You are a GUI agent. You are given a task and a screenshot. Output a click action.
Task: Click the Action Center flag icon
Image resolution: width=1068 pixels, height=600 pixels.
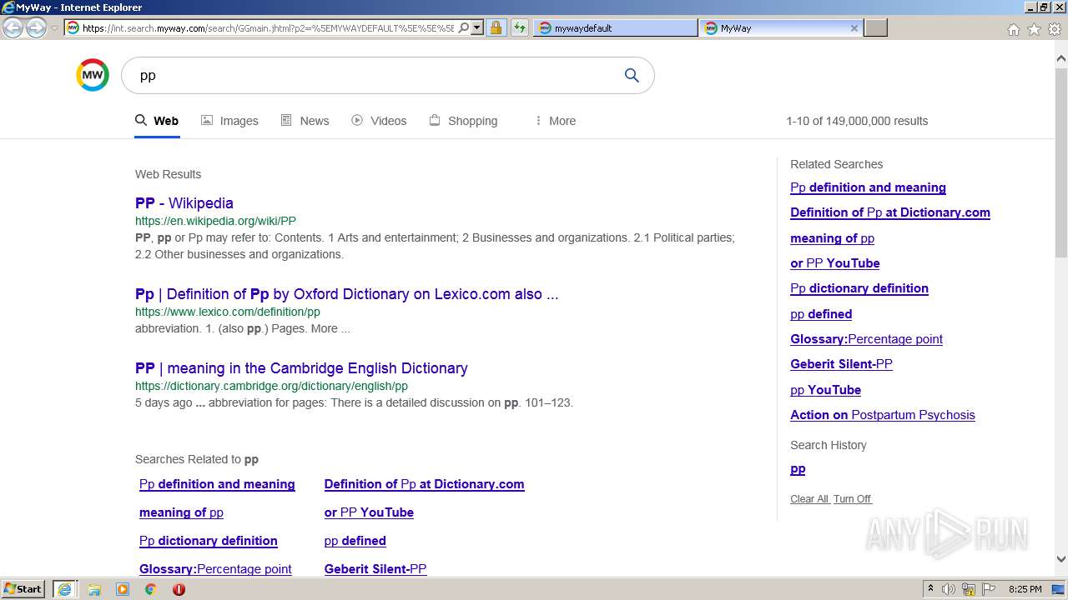click(x=989, y=589)
